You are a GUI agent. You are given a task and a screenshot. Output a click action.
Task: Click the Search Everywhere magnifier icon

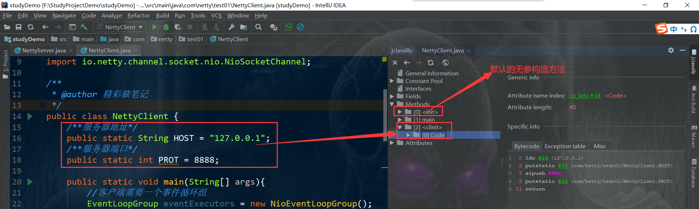(258, 27)
